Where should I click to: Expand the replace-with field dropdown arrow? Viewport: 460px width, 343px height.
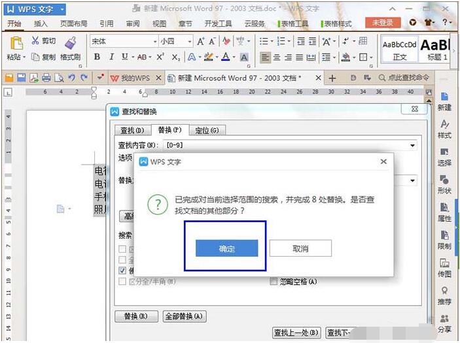click(x=412, y=180)
